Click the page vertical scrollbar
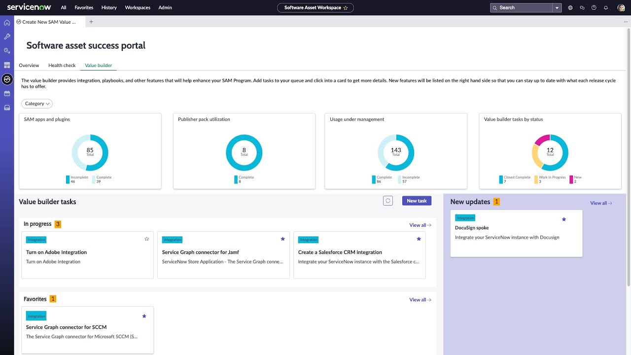Screen dimensions: 631x355 tap(629, 158)
